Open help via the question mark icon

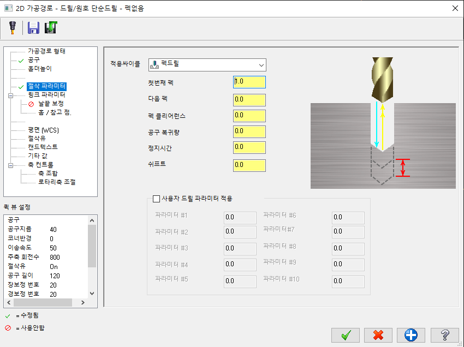[x=444, y=335]
